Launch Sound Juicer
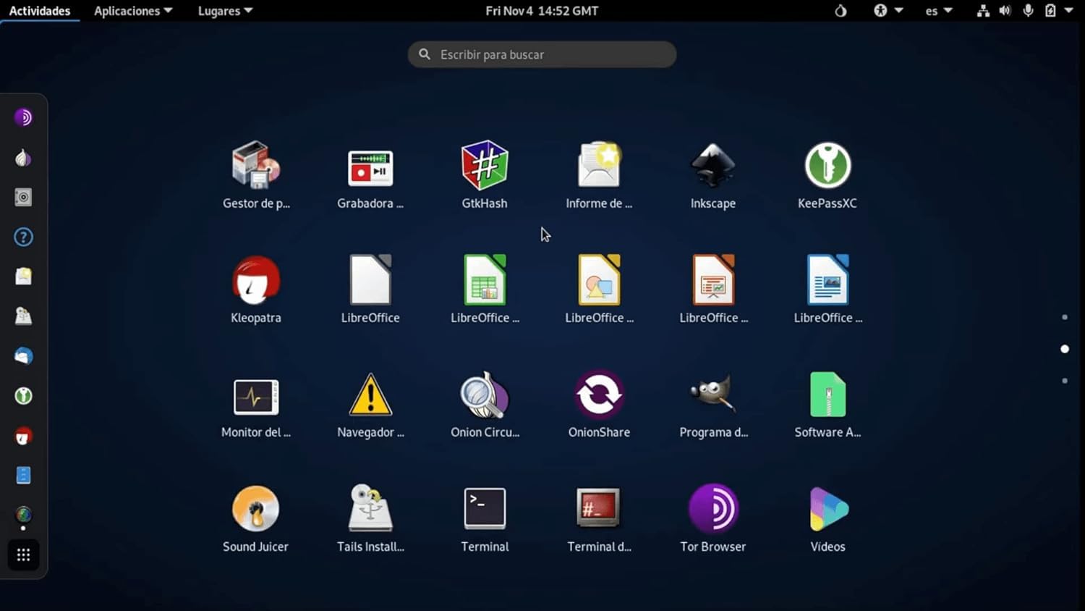The height and width of the screenshot is (611, 1085). 256,509
